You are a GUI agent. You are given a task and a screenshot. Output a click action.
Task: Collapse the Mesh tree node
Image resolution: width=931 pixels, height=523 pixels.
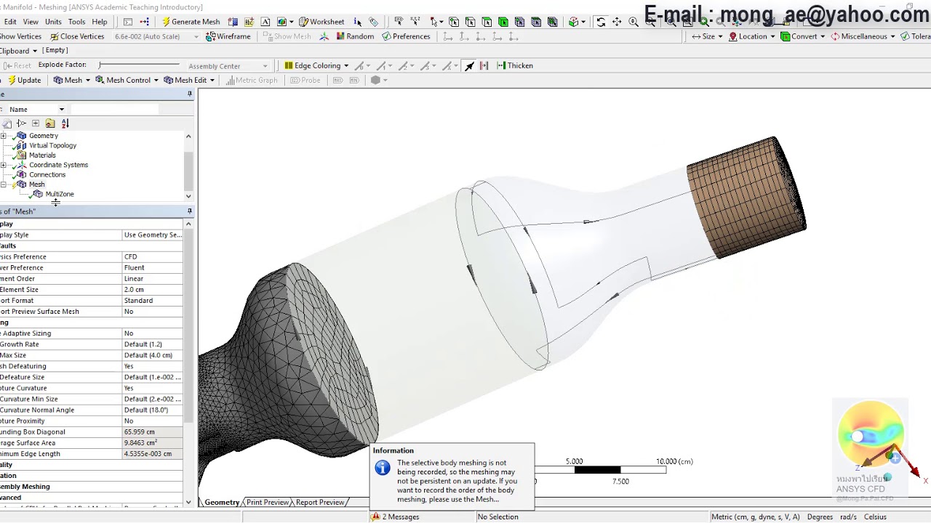[4, 185]
